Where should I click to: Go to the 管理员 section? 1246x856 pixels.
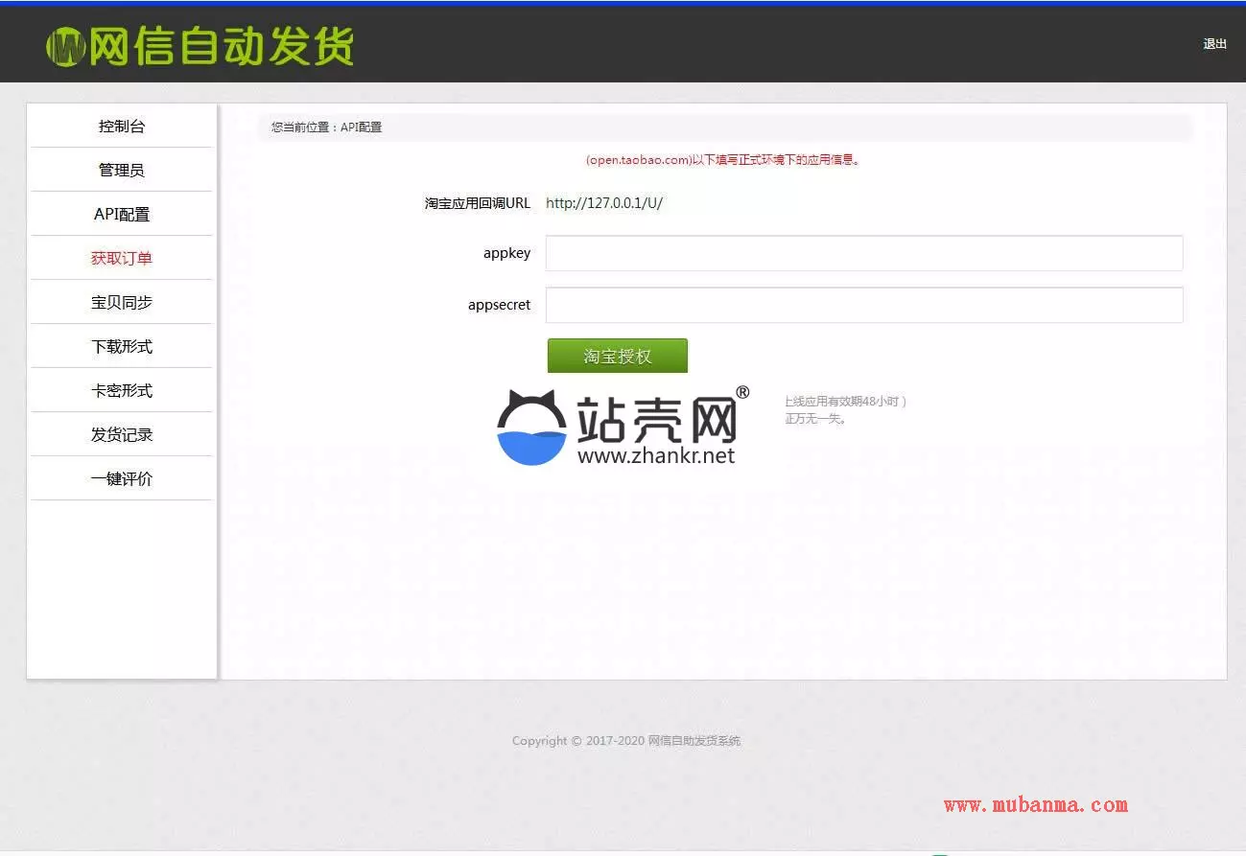click(x=122, y=171)
